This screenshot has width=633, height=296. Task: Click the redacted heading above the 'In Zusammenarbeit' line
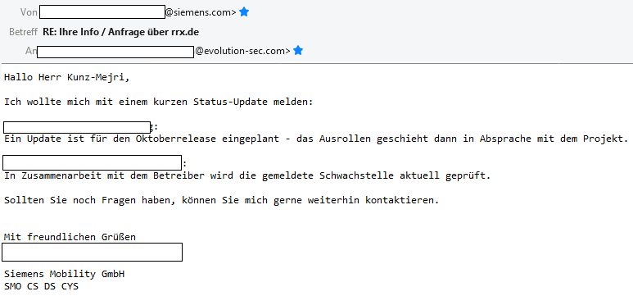click(92, 162)
